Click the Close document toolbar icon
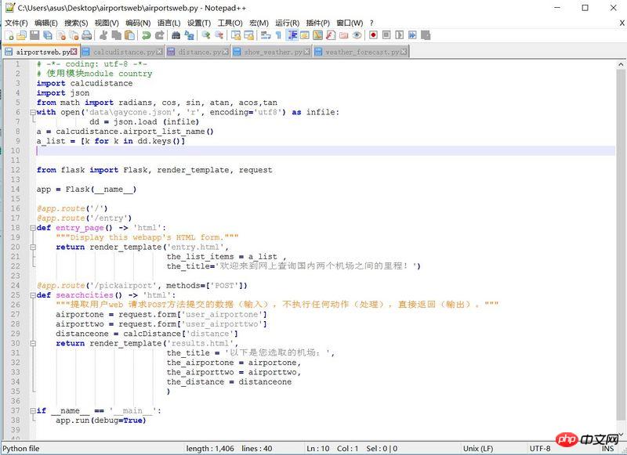Screen dimensions: 627x455 [61, 35]
